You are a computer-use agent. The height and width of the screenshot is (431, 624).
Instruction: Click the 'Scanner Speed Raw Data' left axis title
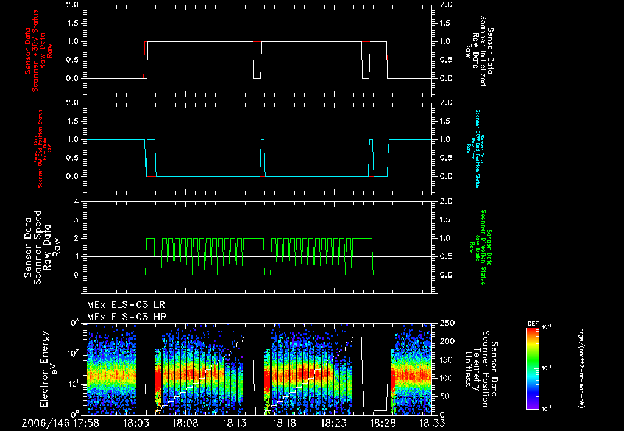(41, 247)
